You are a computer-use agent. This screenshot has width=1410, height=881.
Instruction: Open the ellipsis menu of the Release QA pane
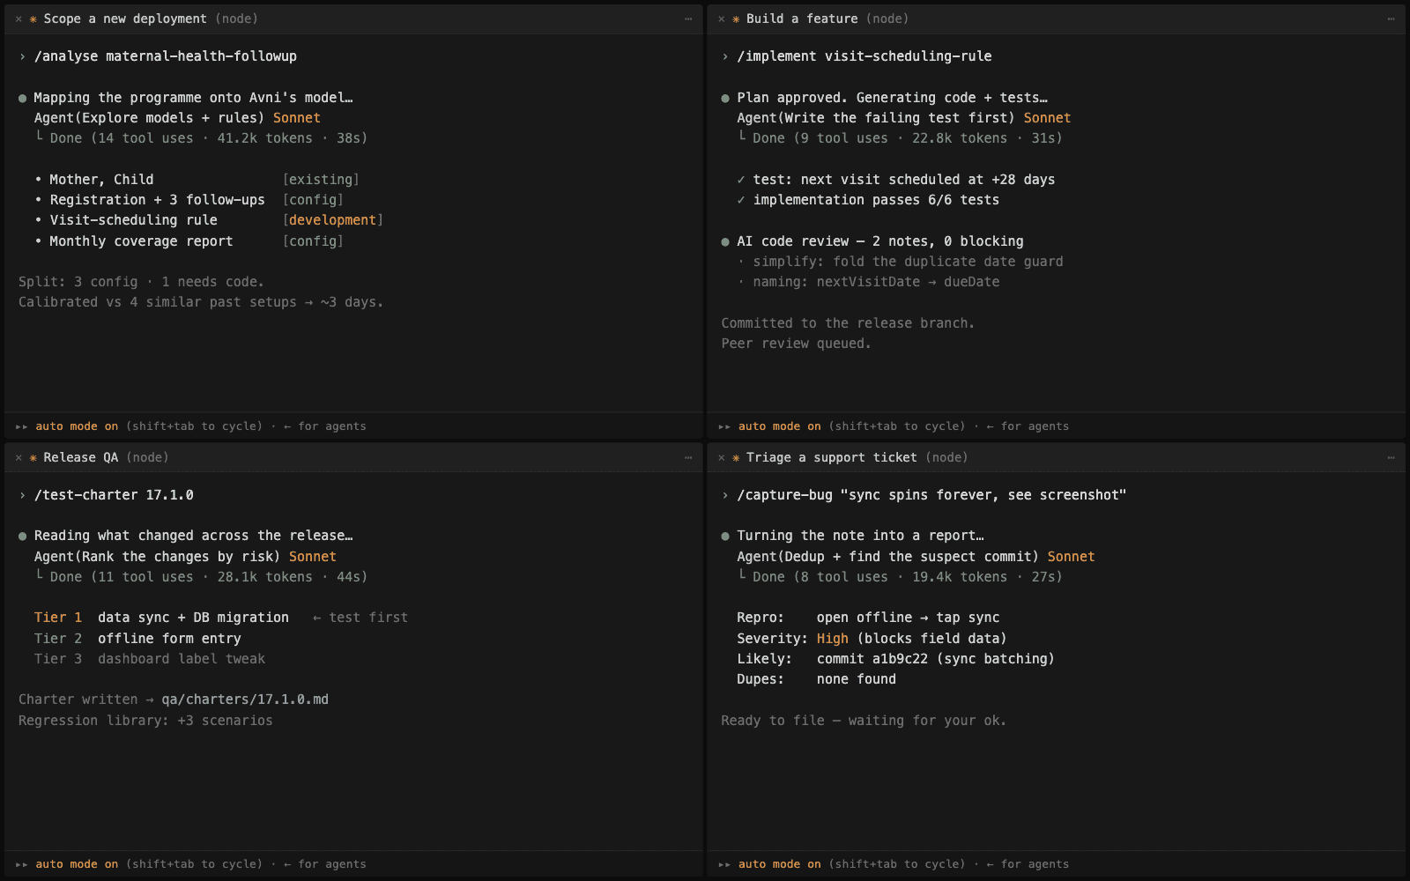688,457
